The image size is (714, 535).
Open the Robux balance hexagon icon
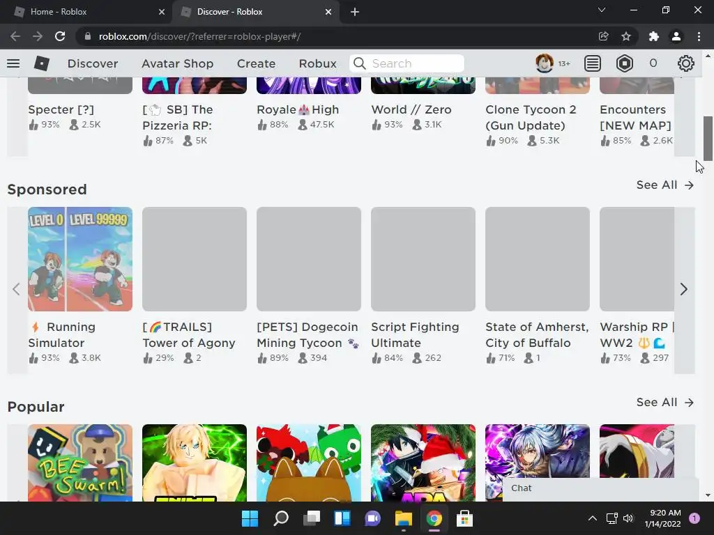click(624, 63)
